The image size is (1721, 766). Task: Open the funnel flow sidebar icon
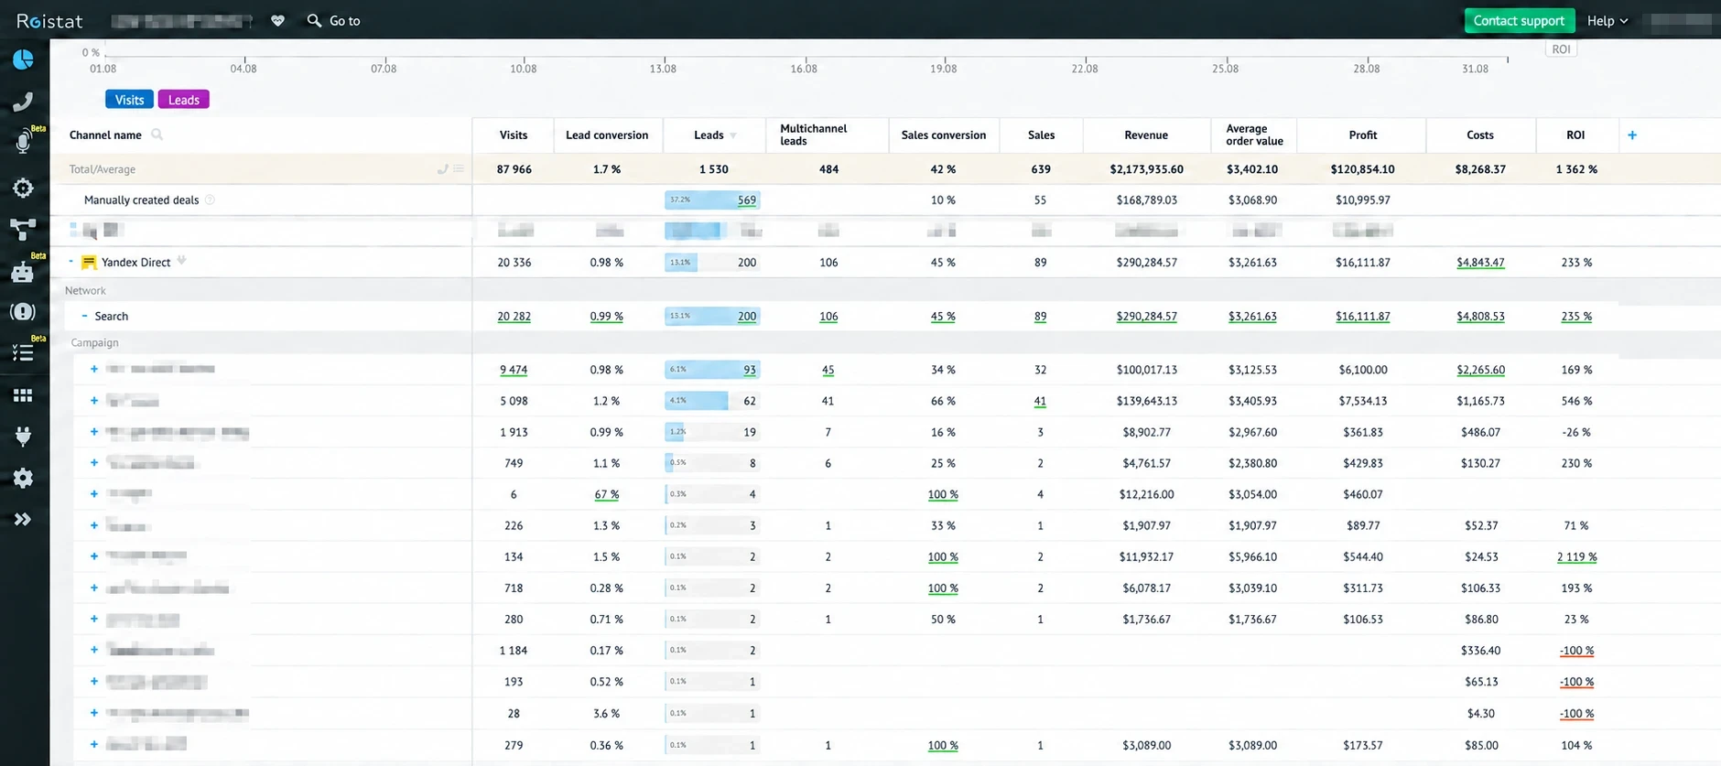click(x=23, y=228)
